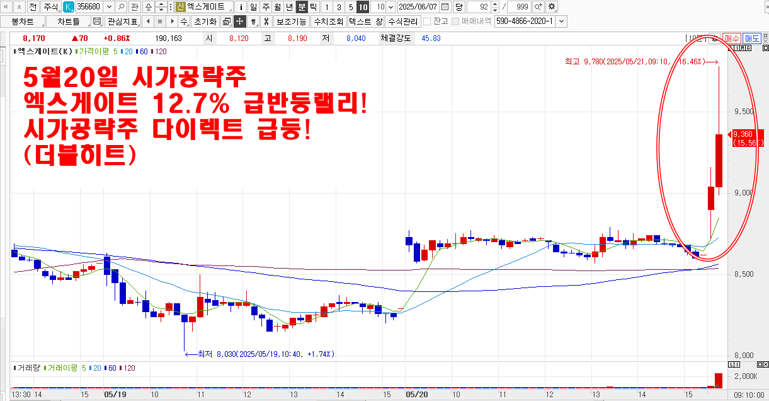Click the red 매수 buy button
Viewport: 769px width, 401px height.
tap(731, 38)
